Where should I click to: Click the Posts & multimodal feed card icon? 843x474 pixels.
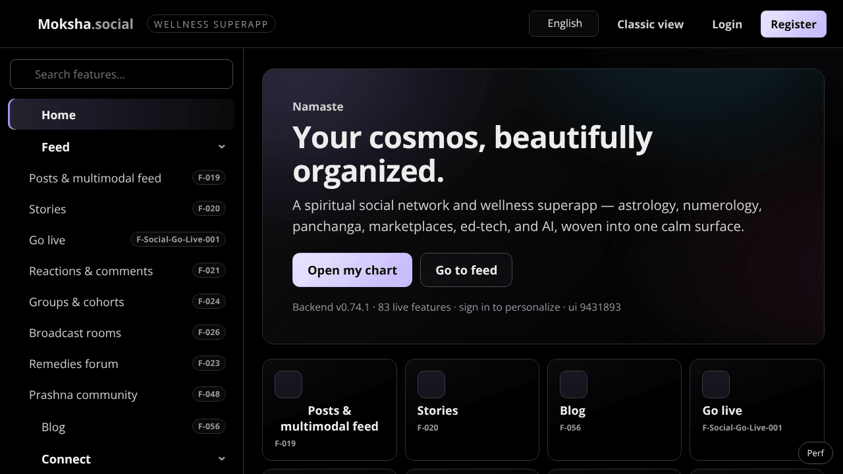pos(288,384)
